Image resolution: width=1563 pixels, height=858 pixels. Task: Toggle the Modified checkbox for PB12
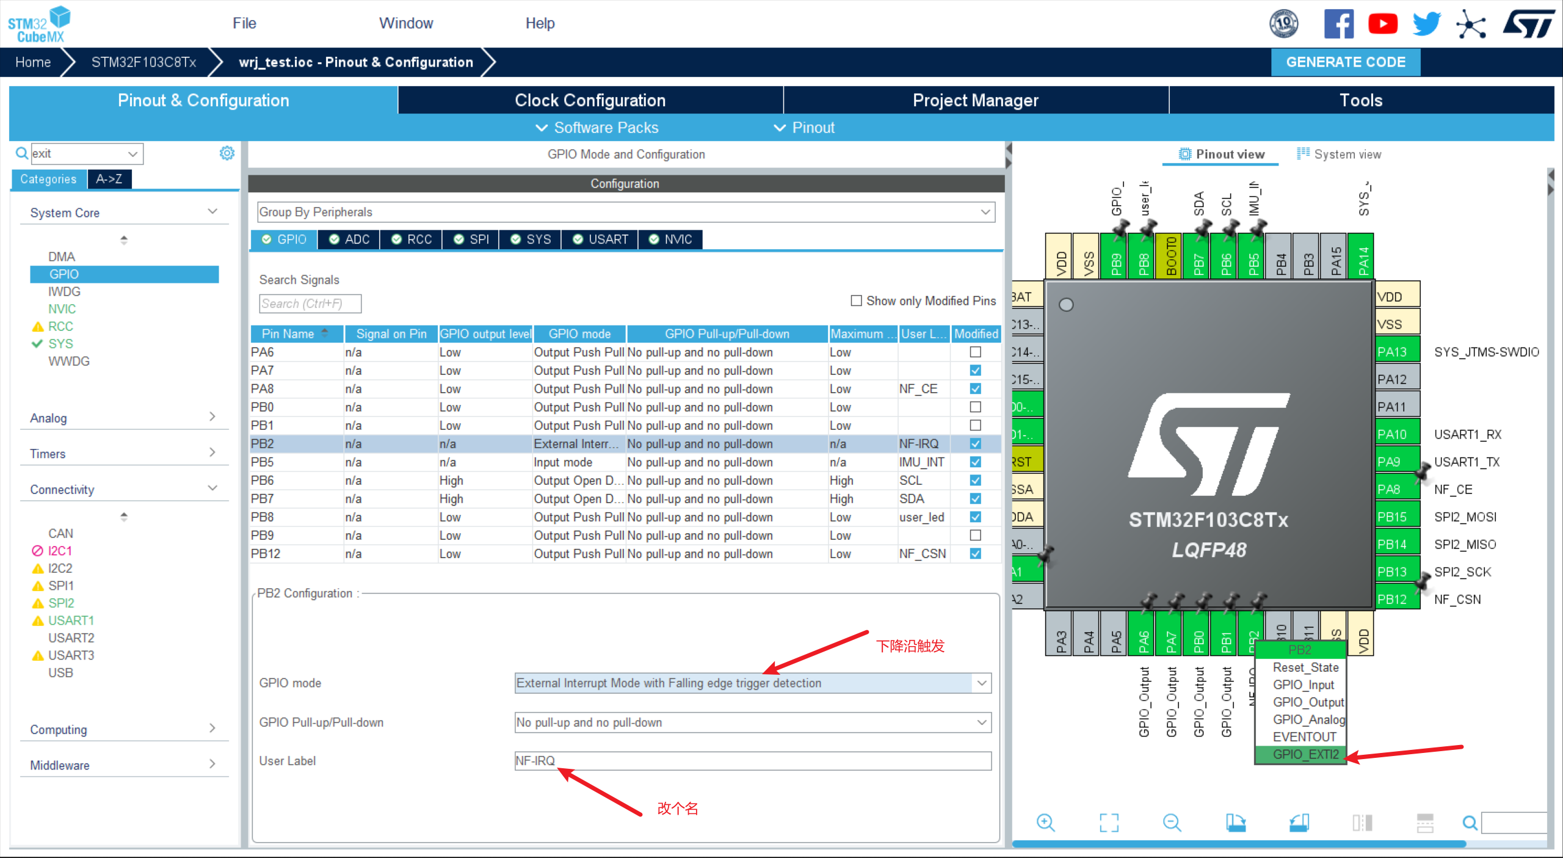976,553
